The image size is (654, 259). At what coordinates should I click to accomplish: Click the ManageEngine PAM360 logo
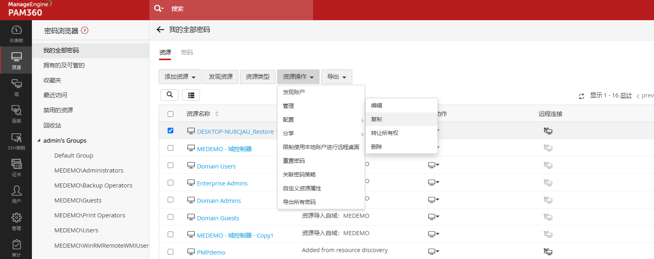click(29, 9)
